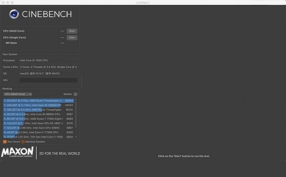Select ranking row 3 scoring 16315
This screenshot has height=177, width=286.
[x=39, y=109]
